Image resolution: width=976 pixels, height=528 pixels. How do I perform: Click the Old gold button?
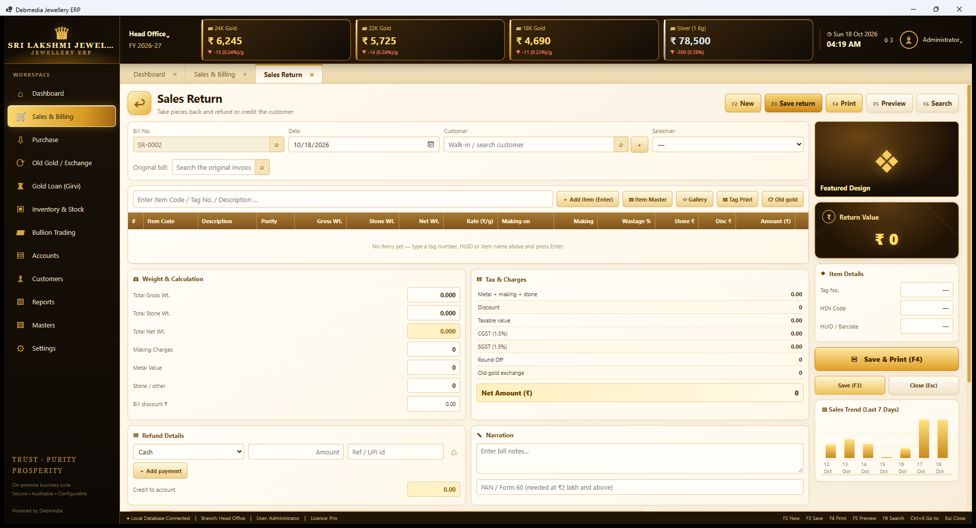click(782, 200)
